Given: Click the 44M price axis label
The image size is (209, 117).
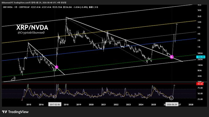Looking at the screenshot, I should point(199,76).
